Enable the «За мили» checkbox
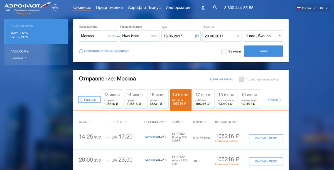The image size is (334, 170). point(224,51)
